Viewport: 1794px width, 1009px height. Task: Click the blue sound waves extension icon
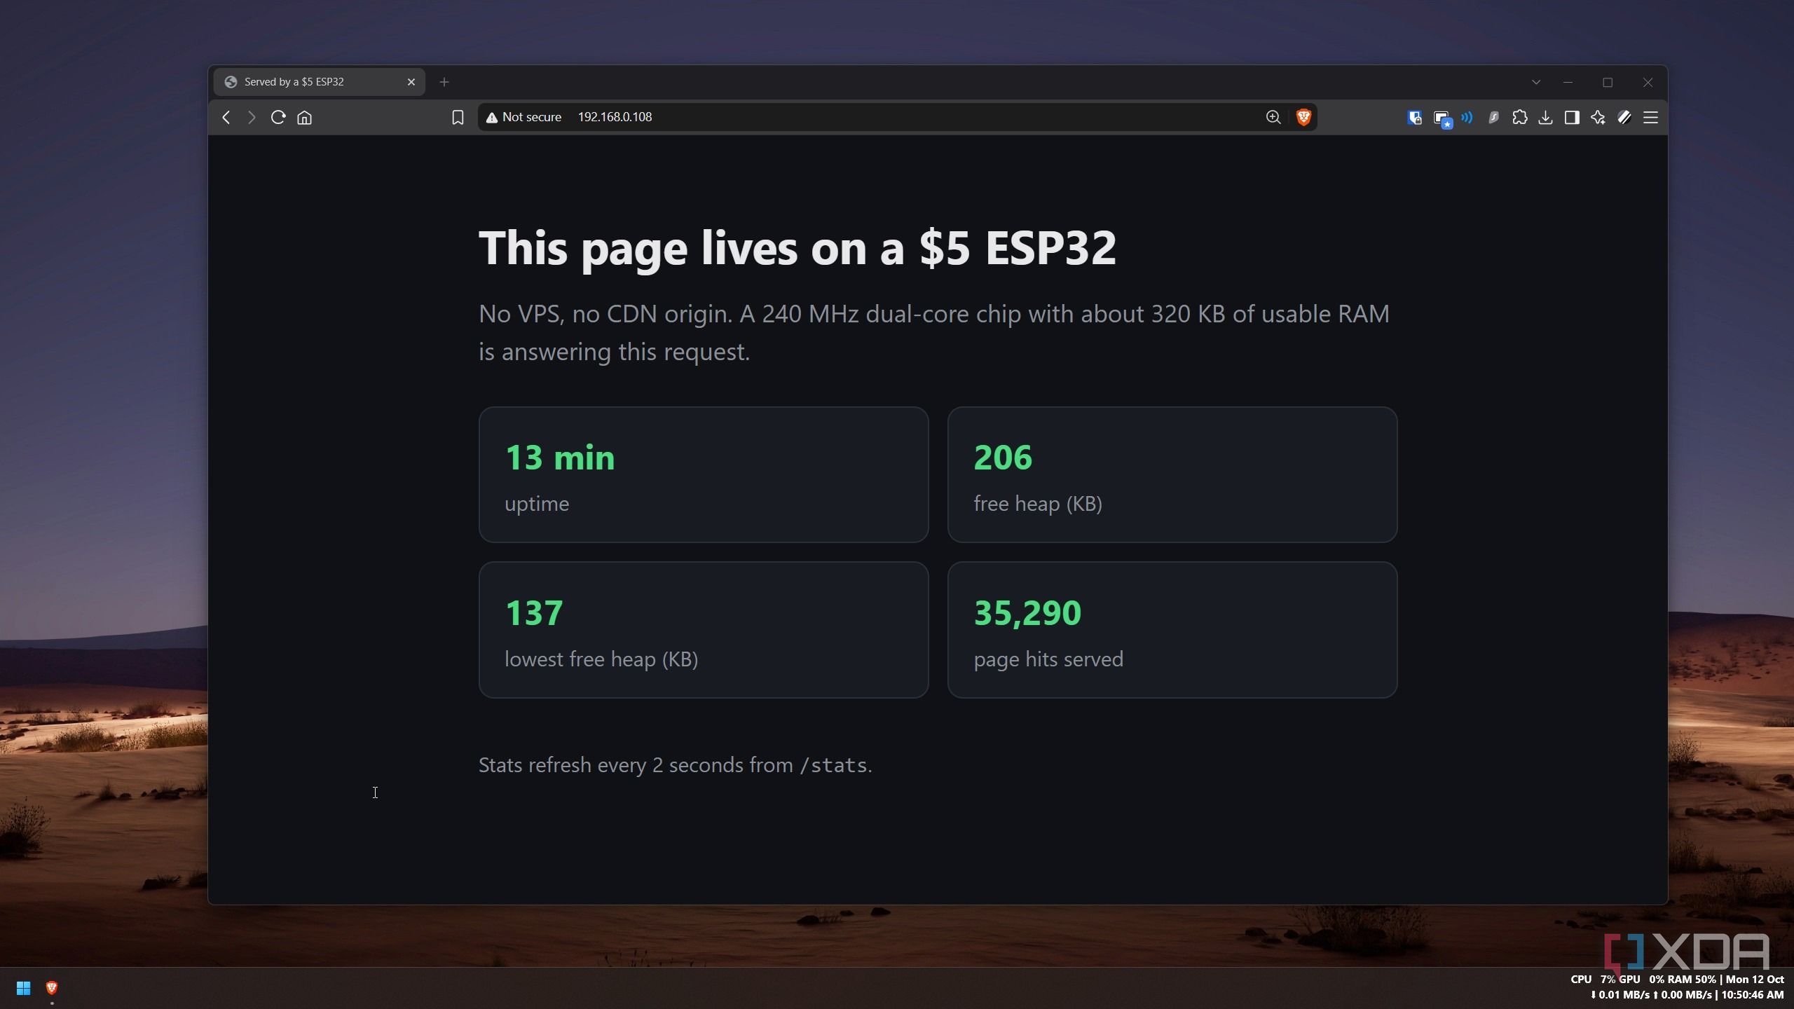1467,117
